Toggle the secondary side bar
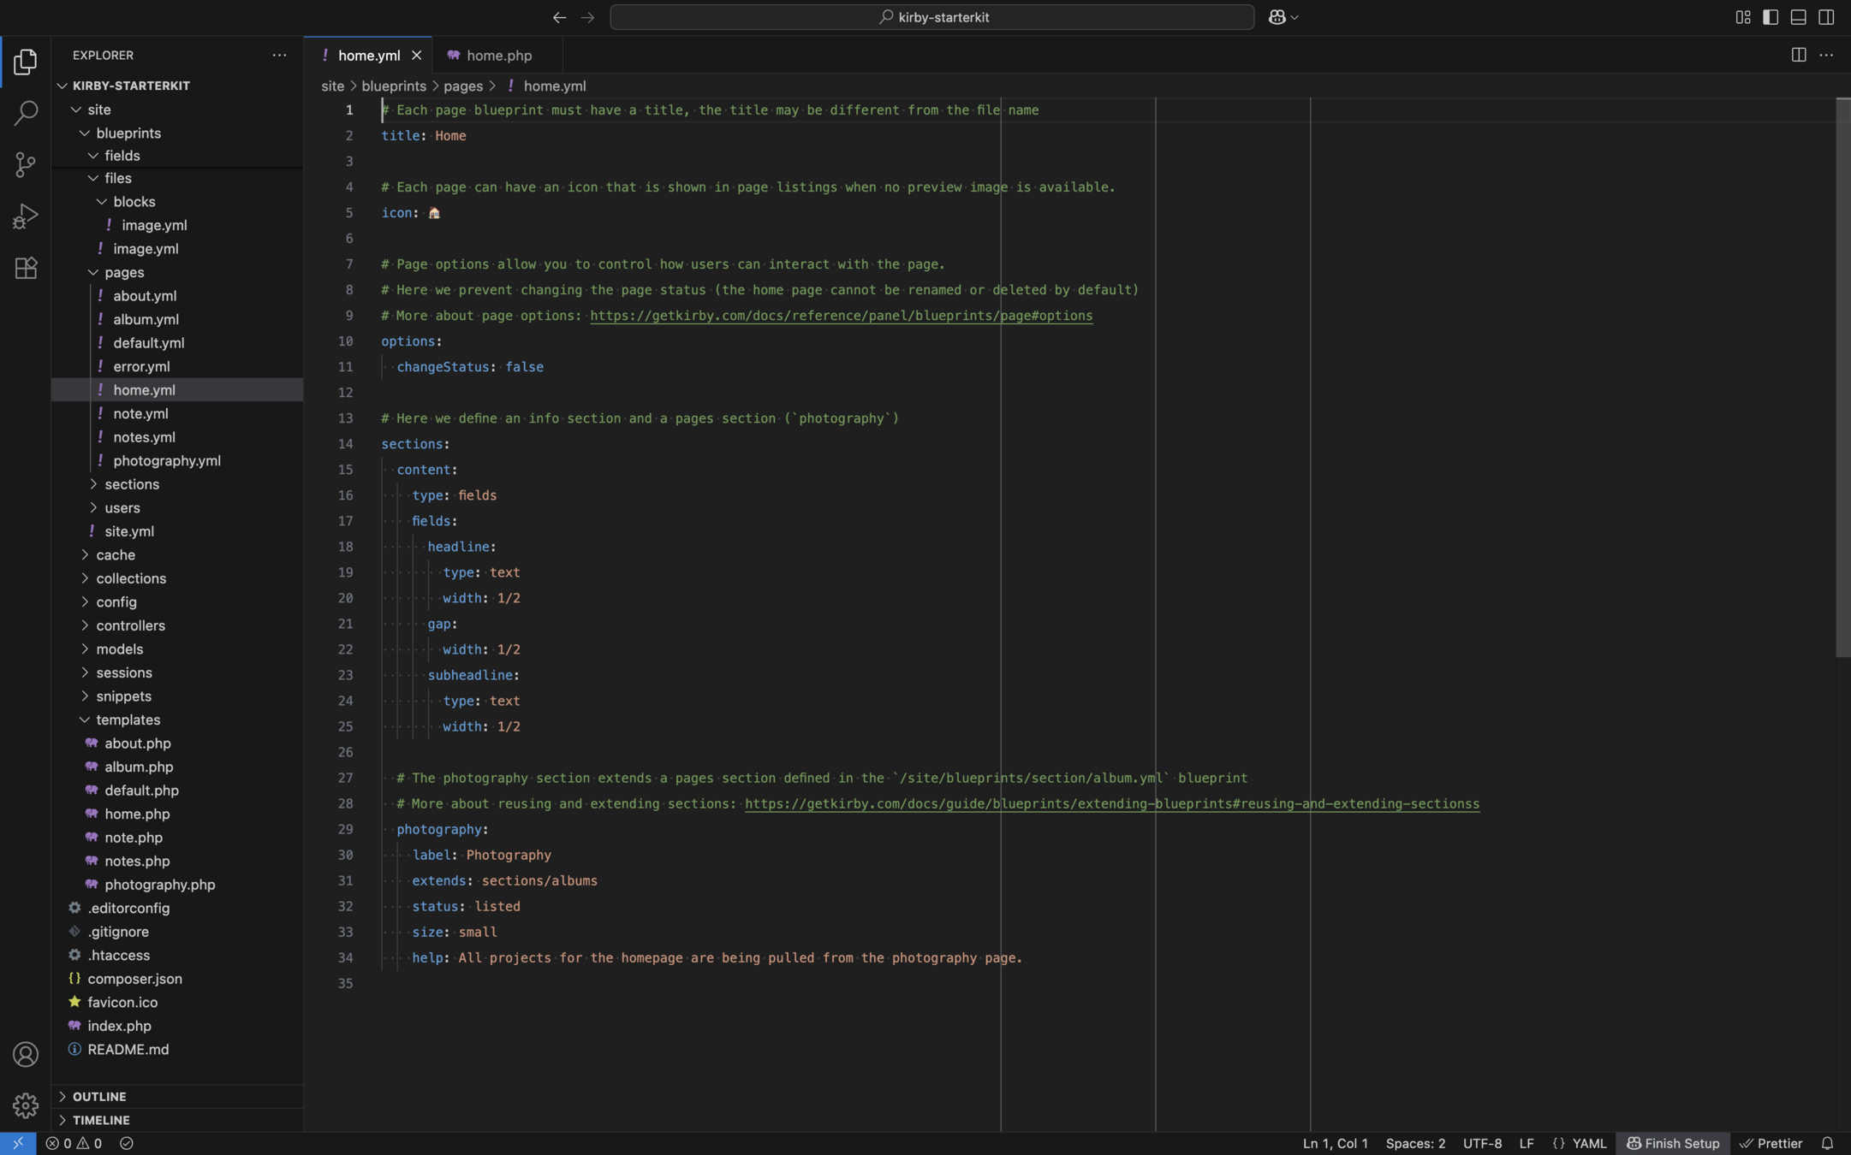This screenshot has width=1851, height=1155. click(x=1825, y=17)
